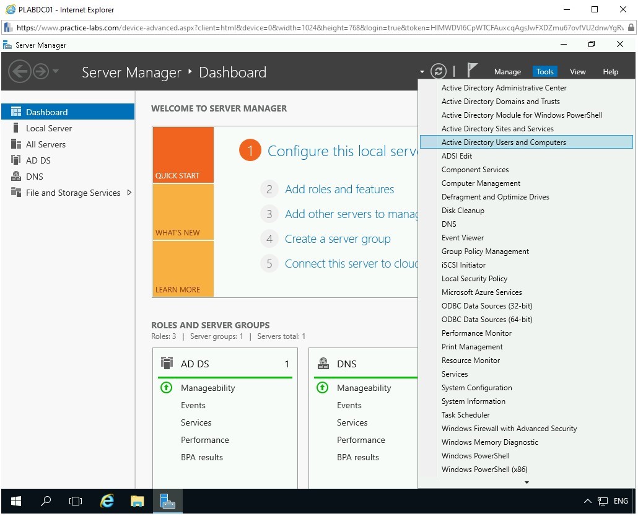Open Task Scheduler from Tools menu

tap(527, 415)
